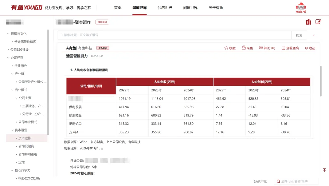Select 公司并购重组 in the tree
Image resolution: width=329 pixels, height=186 pixels.
[28, 154]
